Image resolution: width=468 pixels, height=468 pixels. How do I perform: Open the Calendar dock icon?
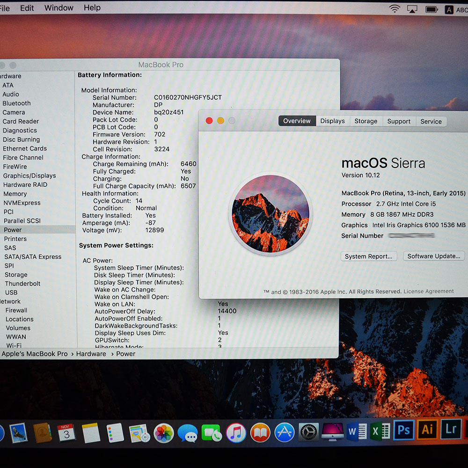tap(66, 433)
